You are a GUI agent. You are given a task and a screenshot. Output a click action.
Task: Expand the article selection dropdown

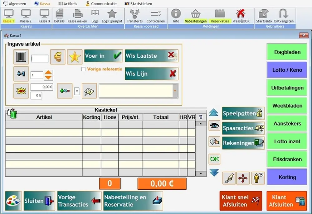175,91
